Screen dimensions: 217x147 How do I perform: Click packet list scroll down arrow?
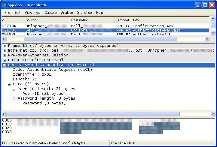[x=213, y=33]
